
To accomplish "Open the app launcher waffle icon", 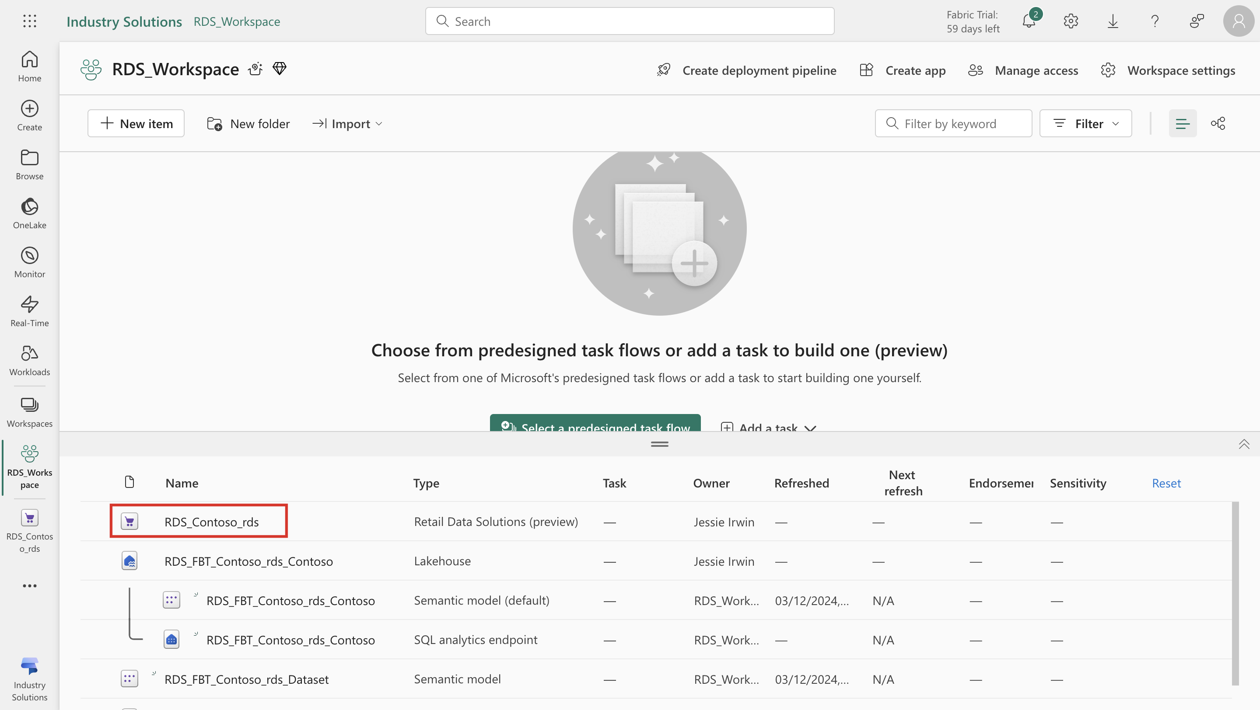I will (29, 21).
